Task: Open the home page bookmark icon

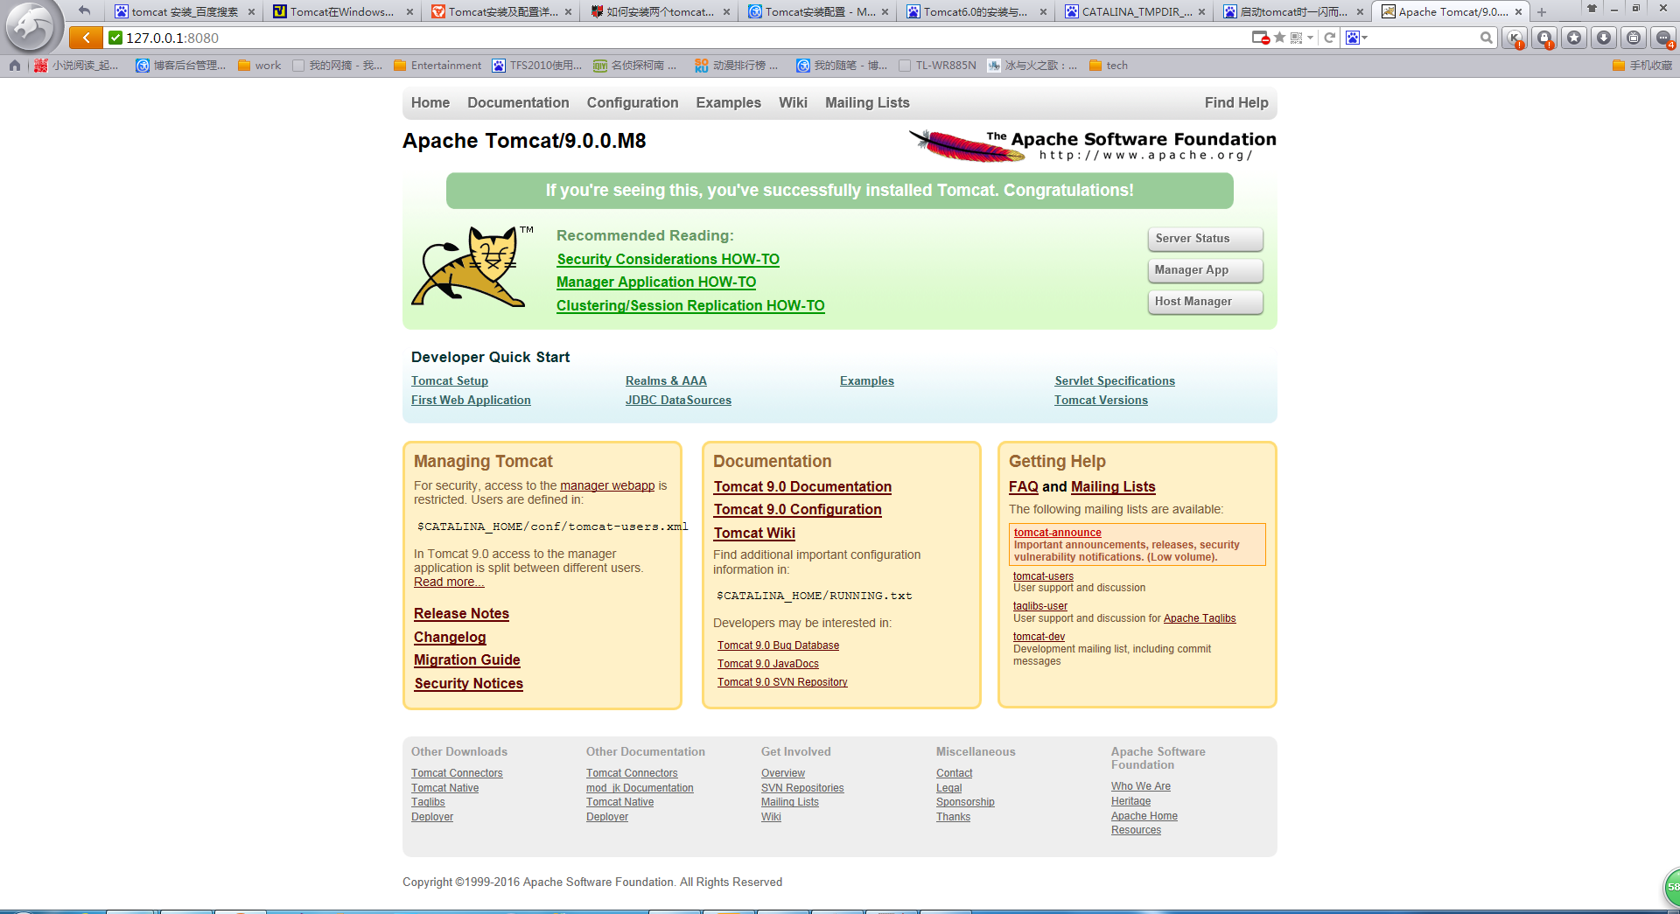Action: click(x=14, y=66)
